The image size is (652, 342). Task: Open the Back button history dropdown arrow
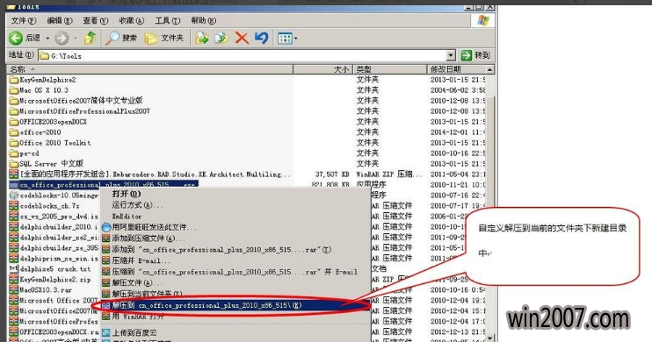(x=47, y=39)
